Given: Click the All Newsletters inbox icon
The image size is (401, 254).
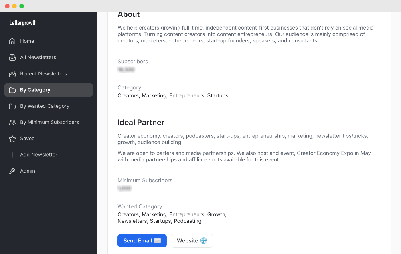Looking at the screenshot, I should (12, 58).
